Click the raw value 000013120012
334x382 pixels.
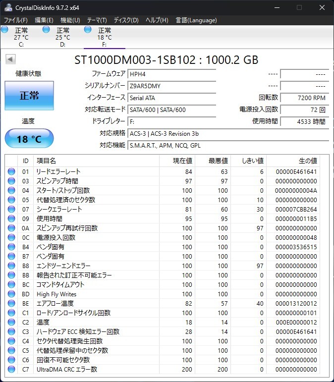click(296, 304)
